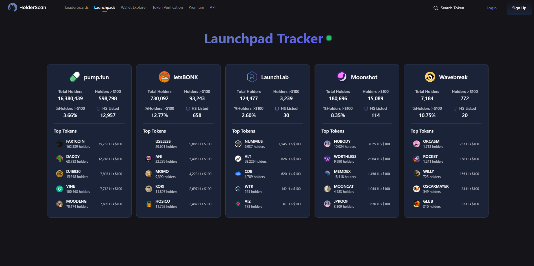Open the Leaderboards menu item
The height and width of the screenshot is (266, 534).
77,7
